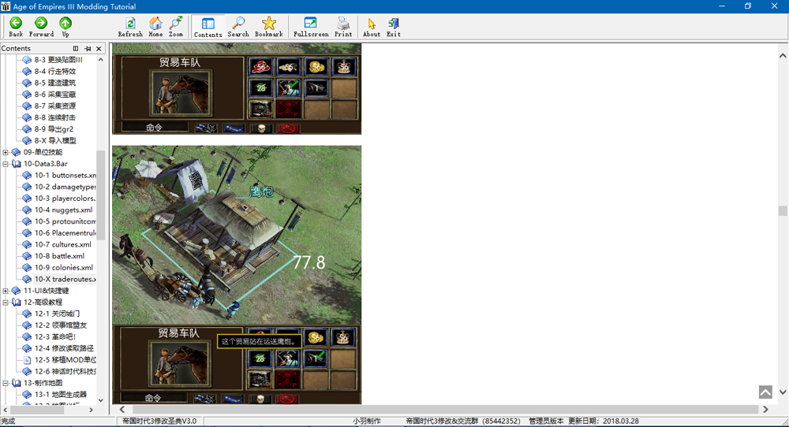The width and height of the screenshot is (789, 427).
Task: Click the scroll-to-top arrow button
Action: 765,392
